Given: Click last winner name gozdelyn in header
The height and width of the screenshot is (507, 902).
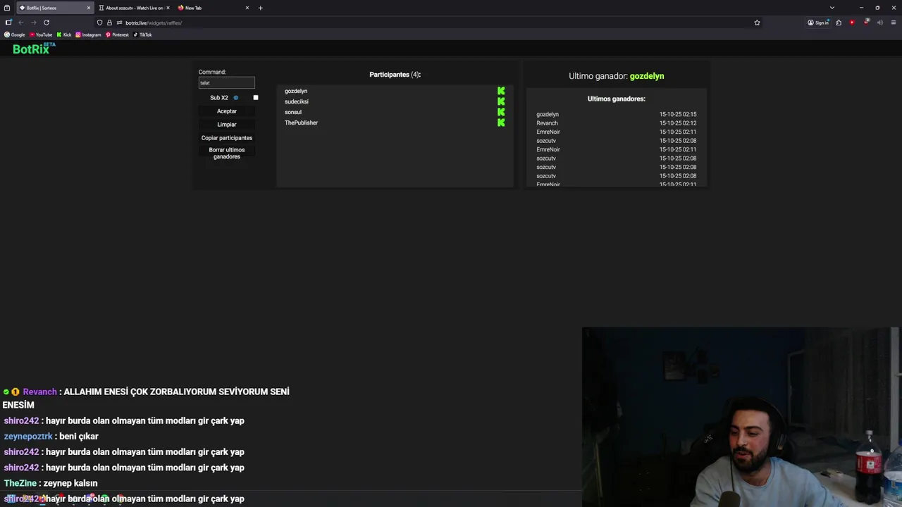Looking at the screenshot, I should pyautogui.click(x=647, y=76).
